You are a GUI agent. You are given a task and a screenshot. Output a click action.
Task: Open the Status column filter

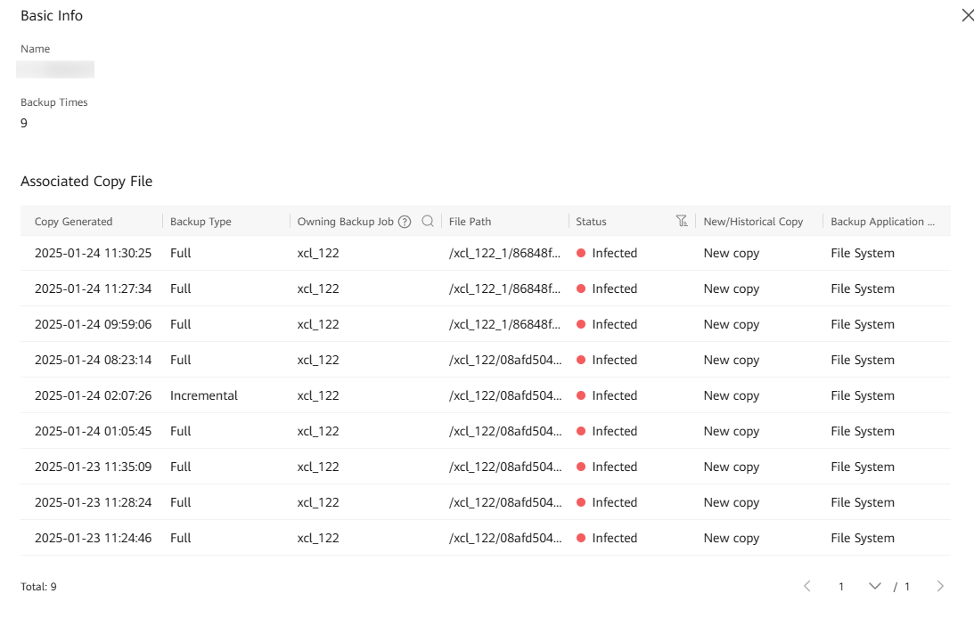pos(682,222)
